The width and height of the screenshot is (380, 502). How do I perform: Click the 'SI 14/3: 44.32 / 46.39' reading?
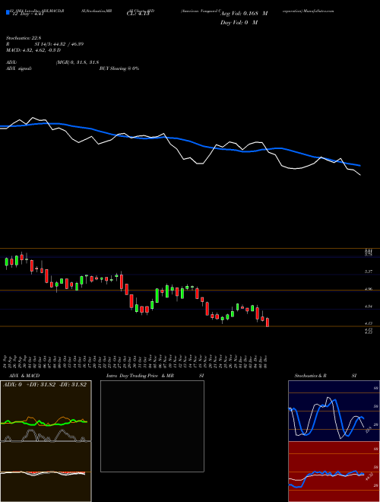click(x=59, y=44)
